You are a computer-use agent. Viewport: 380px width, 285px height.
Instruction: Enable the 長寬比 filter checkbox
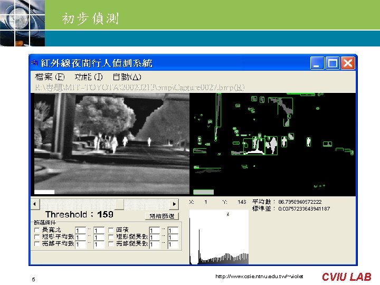tap(37, 230)
